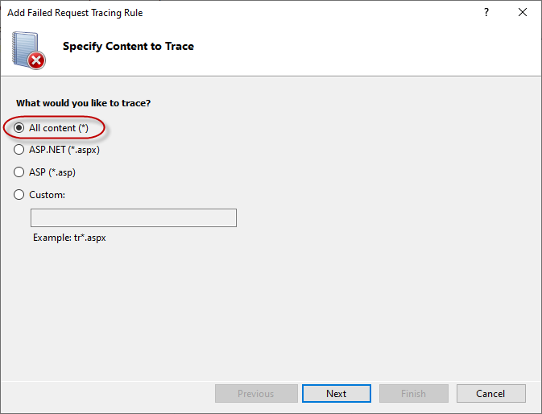The image size is (542, 414).
Task: Click the 'Example: tr*.aspx' hint text
Action: coord(69,238)
